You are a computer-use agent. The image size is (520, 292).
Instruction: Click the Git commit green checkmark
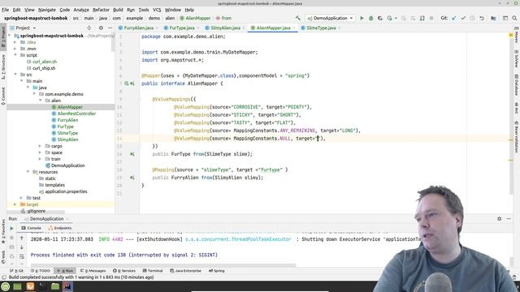point(463,18)
